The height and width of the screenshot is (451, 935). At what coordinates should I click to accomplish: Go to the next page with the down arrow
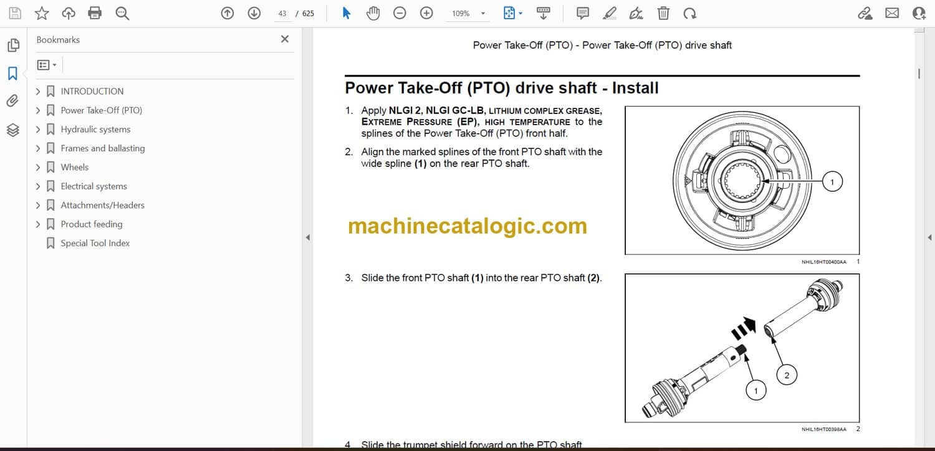tap(254, 13)
